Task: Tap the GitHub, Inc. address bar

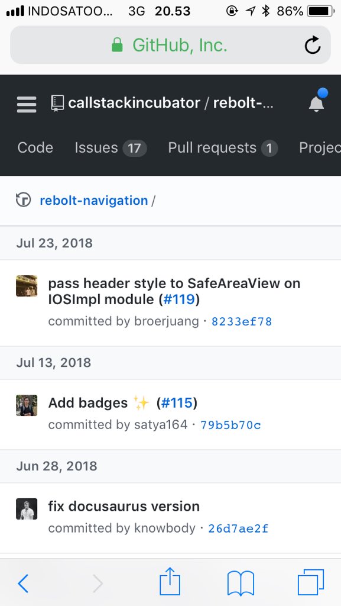Action: [170, 45]
